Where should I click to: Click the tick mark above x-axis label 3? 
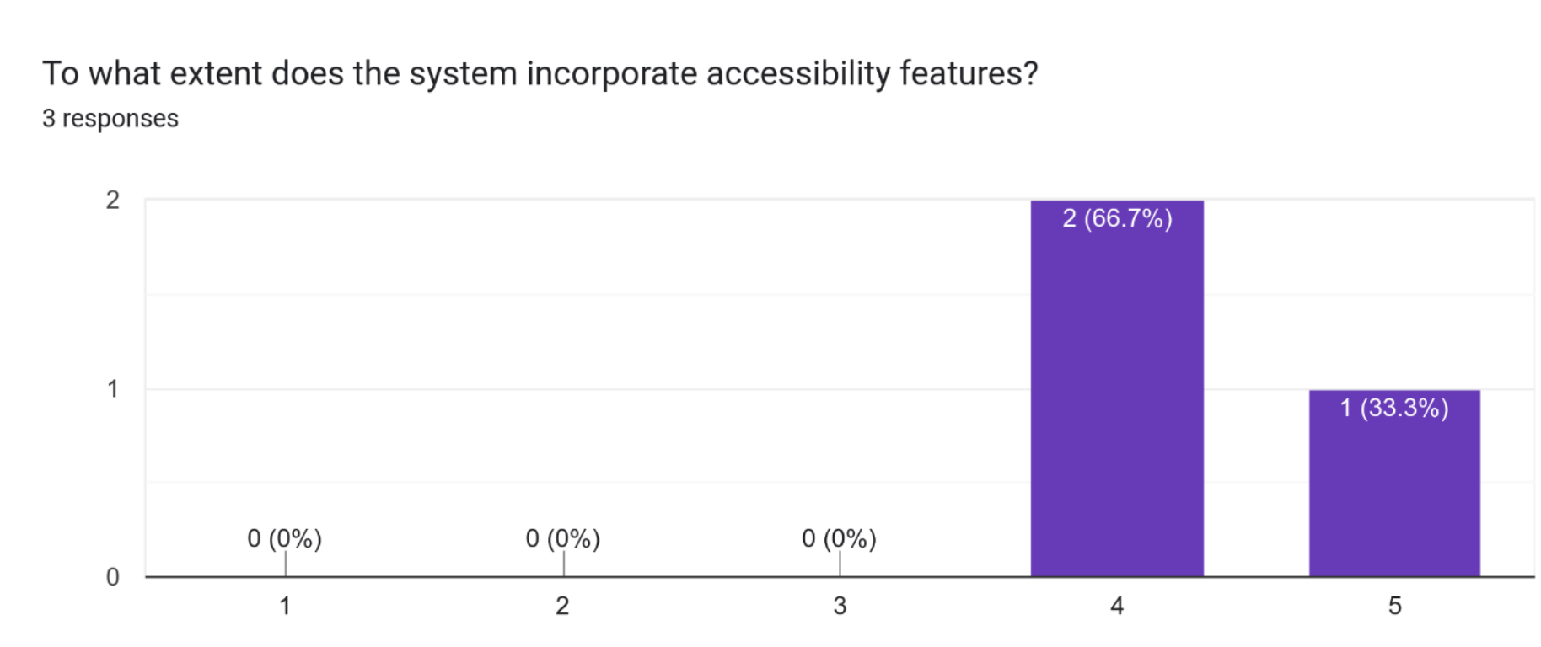pyautogui.click(x=840, y=564)
